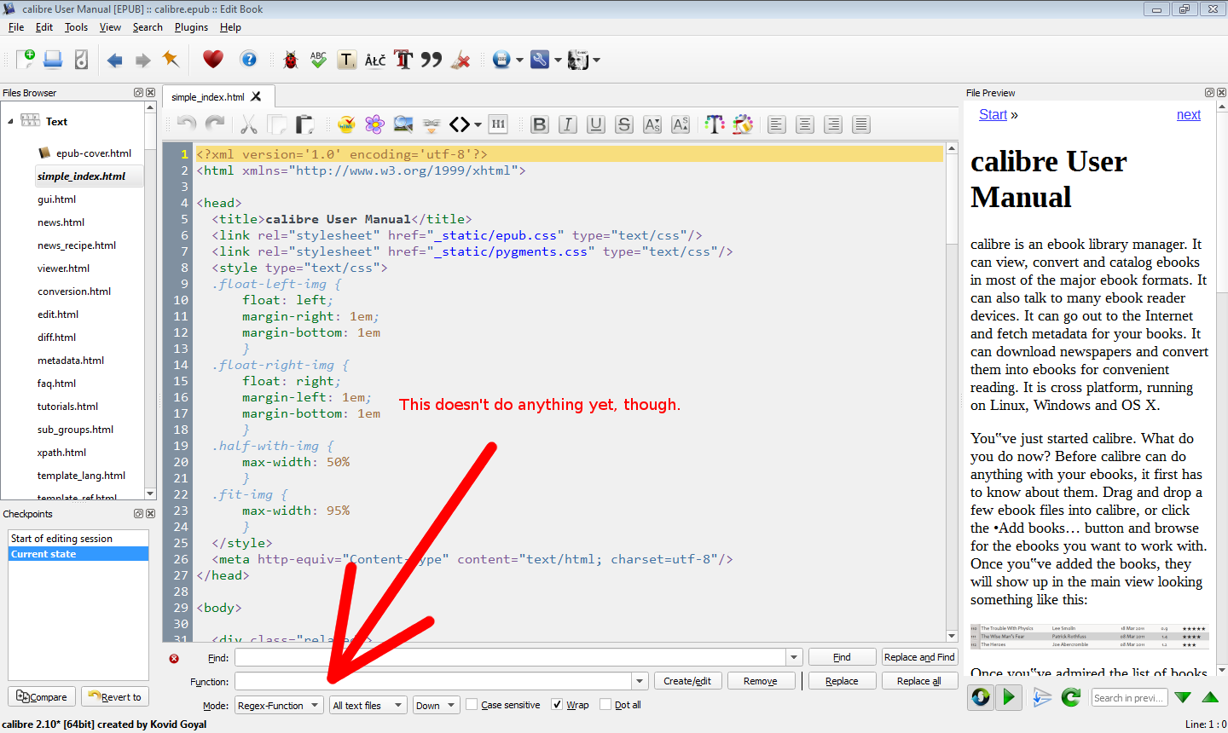The width and height of the screenshot is (1228, 733).
Task: Click Replace and Find button
Action: tap(919, 657)
